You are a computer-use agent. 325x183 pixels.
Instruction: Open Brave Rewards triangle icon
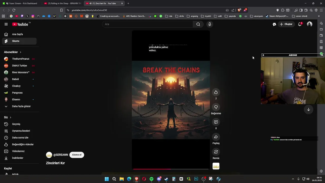[245, 10]
